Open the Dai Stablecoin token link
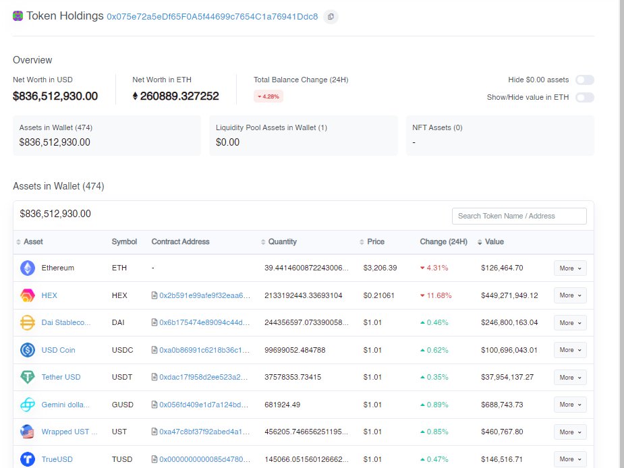624x468 pixels. point(66,322)
